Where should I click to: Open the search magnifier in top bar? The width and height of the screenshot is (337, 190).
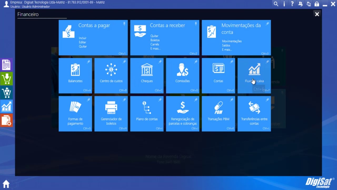[276, 4]
